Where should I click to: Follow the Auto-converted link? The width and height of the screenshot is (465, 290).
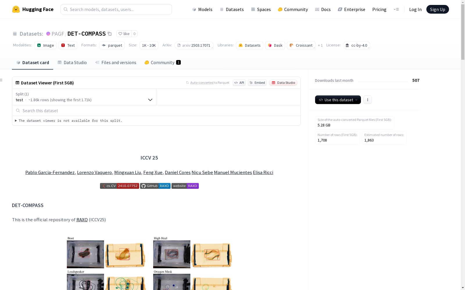click(202, 83)
